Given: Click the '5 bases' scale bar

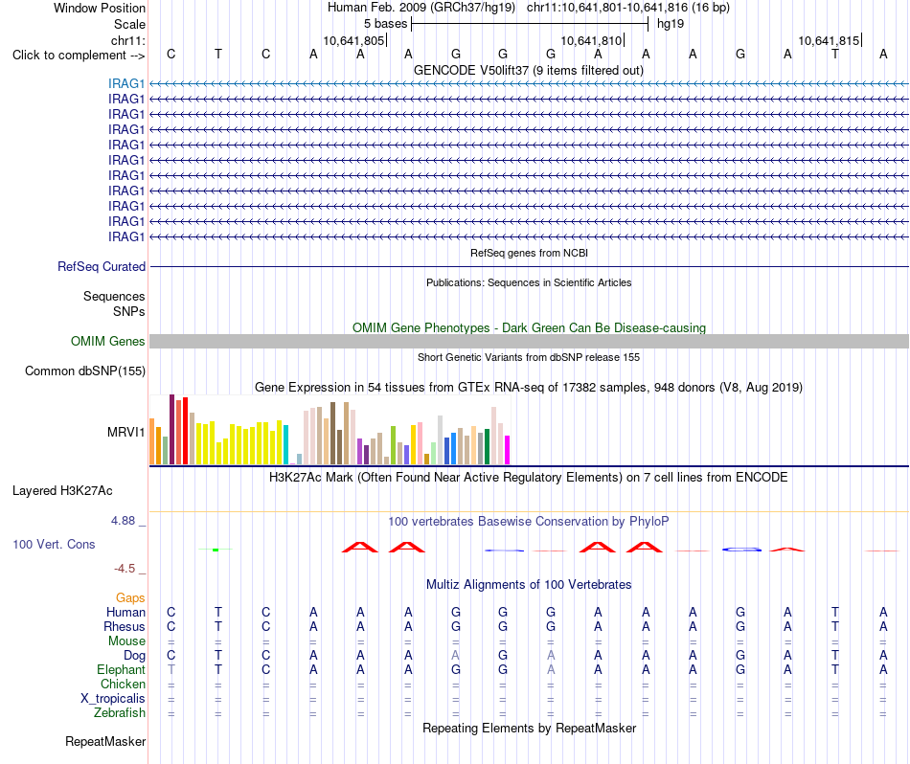Looking at the screenshot, I should point(530,24).
